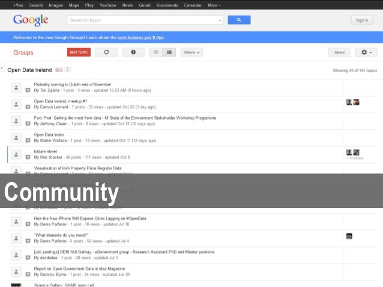
Task: Click avatar icon for Idea Magazine report topic
Action: pos(16,272)
